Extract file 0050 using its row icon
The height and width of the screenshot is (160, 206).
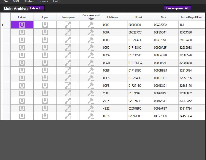(22, 47)
